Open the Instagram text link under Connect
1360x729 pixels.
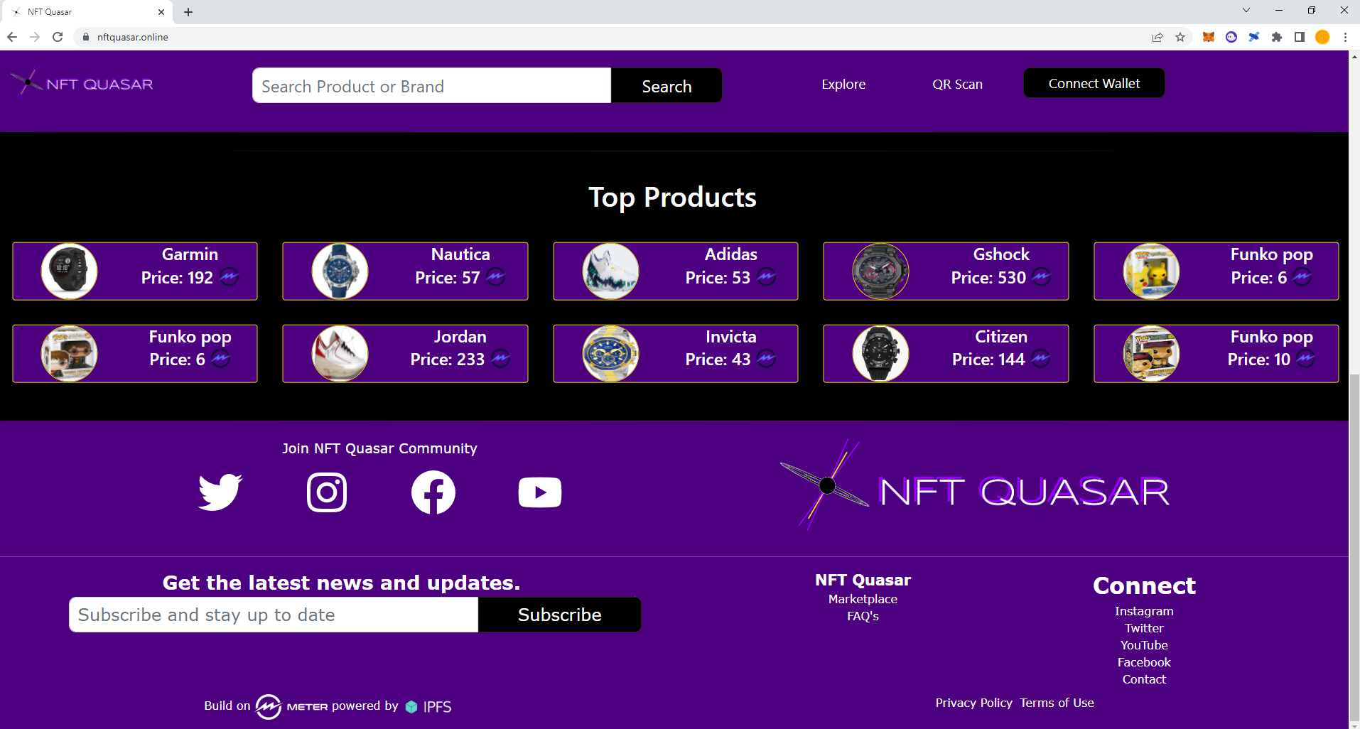tap(1144, 611)
